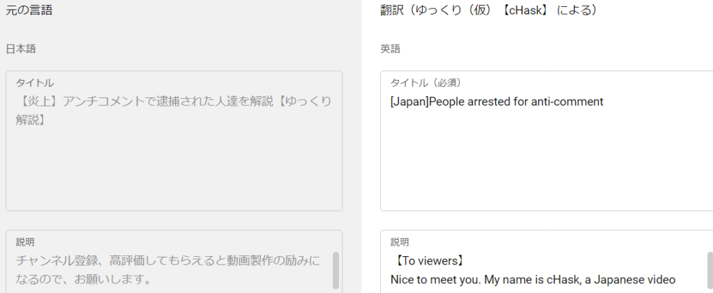Viewport: 713px width, 293px height.
Task: Click the 元の言語 heading
Action: click(29, 10)
